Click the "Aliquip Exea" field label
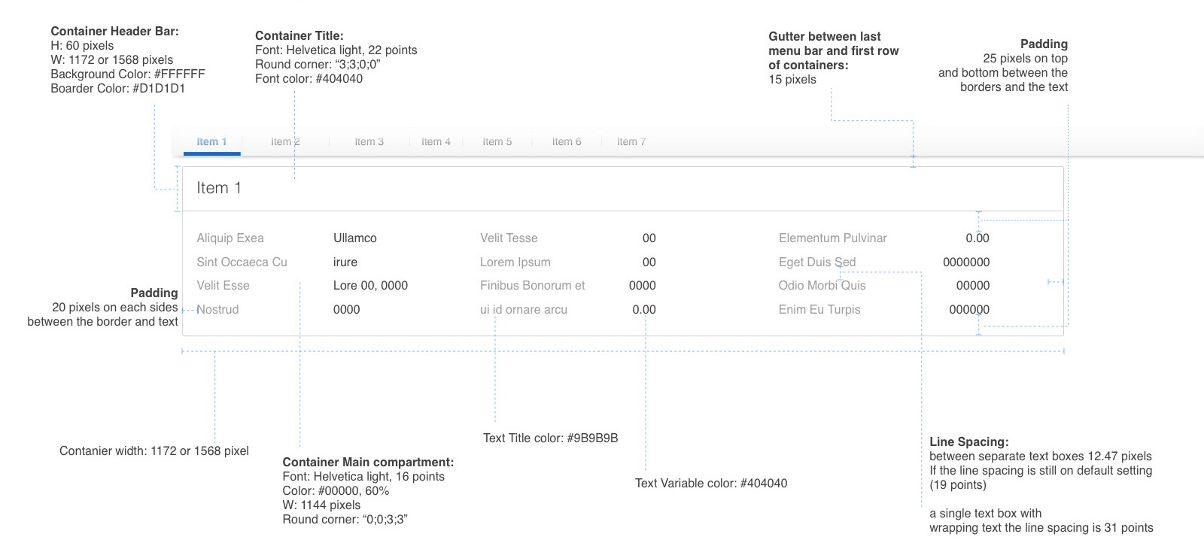1204x543 pixels. [x=230, y=238]
